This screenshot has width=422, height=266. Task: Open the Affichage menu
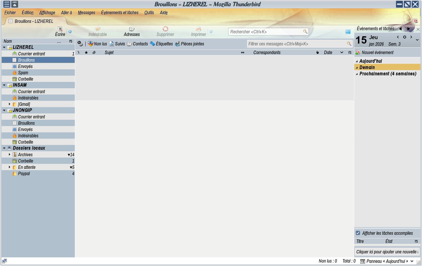point(47,13)
